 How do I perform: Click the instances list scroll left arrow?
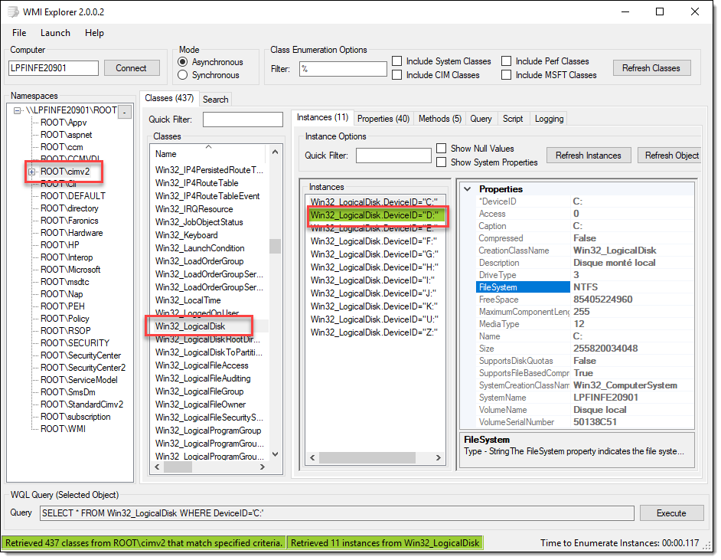coord(313,458)
